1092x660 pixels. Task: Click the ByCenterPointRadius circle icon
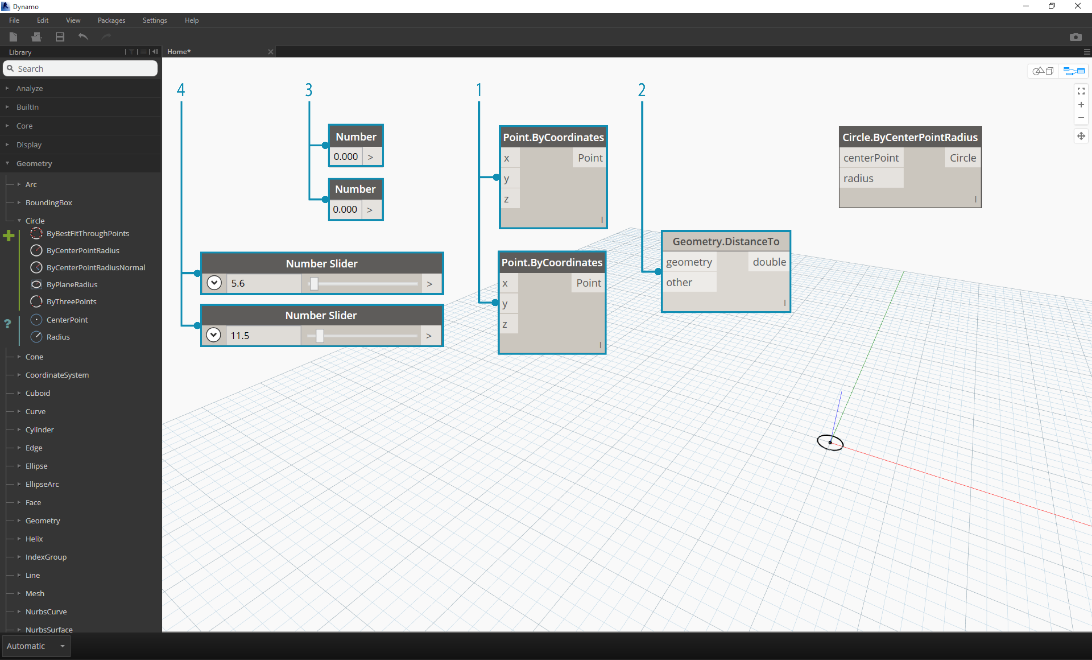click(x=37, y=250)
